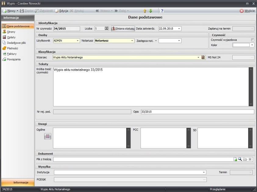Toggle the Czynność wyjazdowa checkbox
The height and width of the screenshot is (192, 257).
point(252,40)
